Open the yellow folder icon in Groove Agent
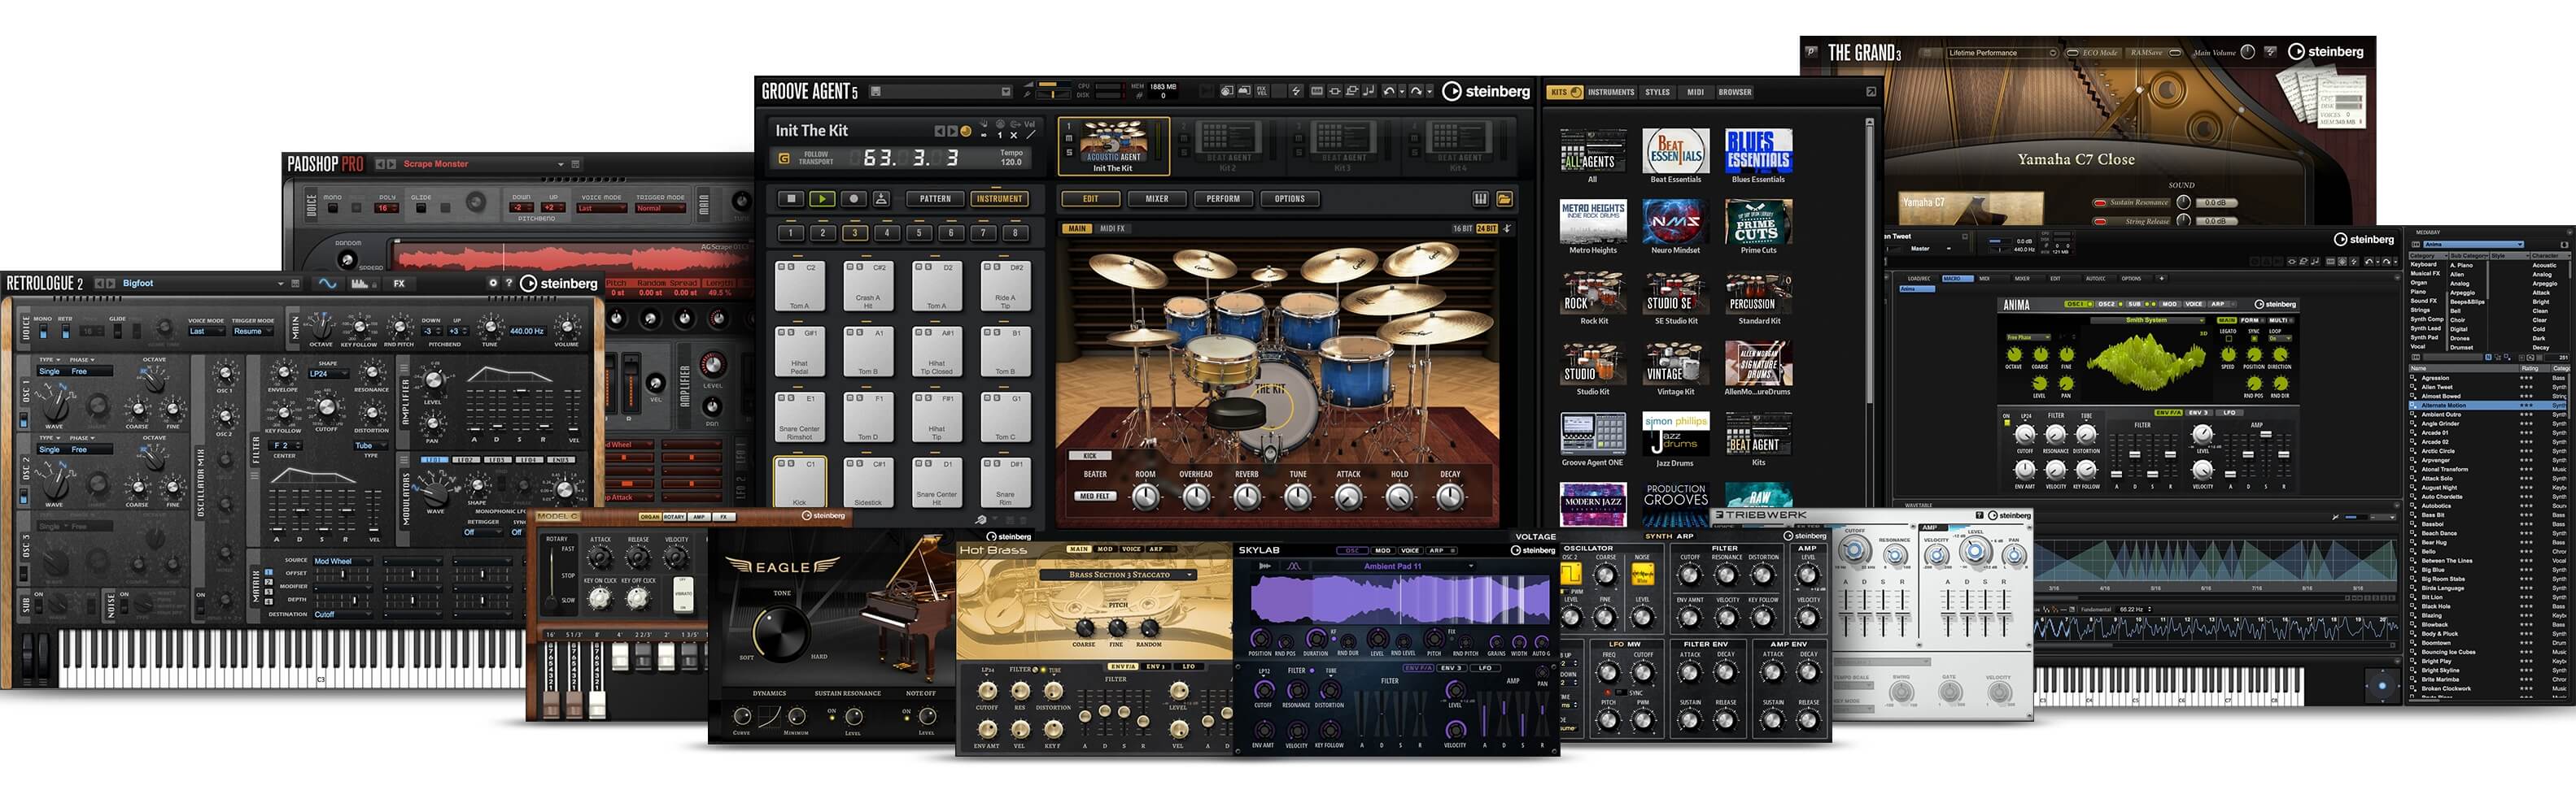2576x790 pixels. [x=1504, y=199]
